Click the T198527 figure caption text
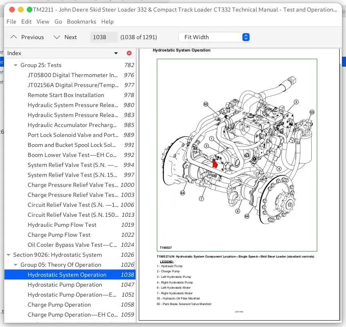 (x=236, y=257)
